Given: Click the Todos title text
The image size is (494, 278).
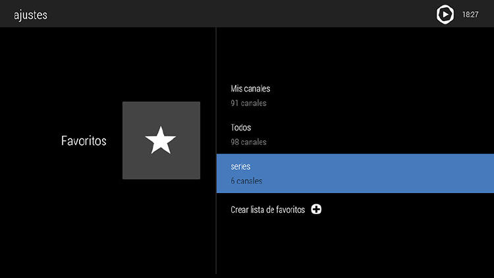Looking at the screenshot, I should pos(240,127).
